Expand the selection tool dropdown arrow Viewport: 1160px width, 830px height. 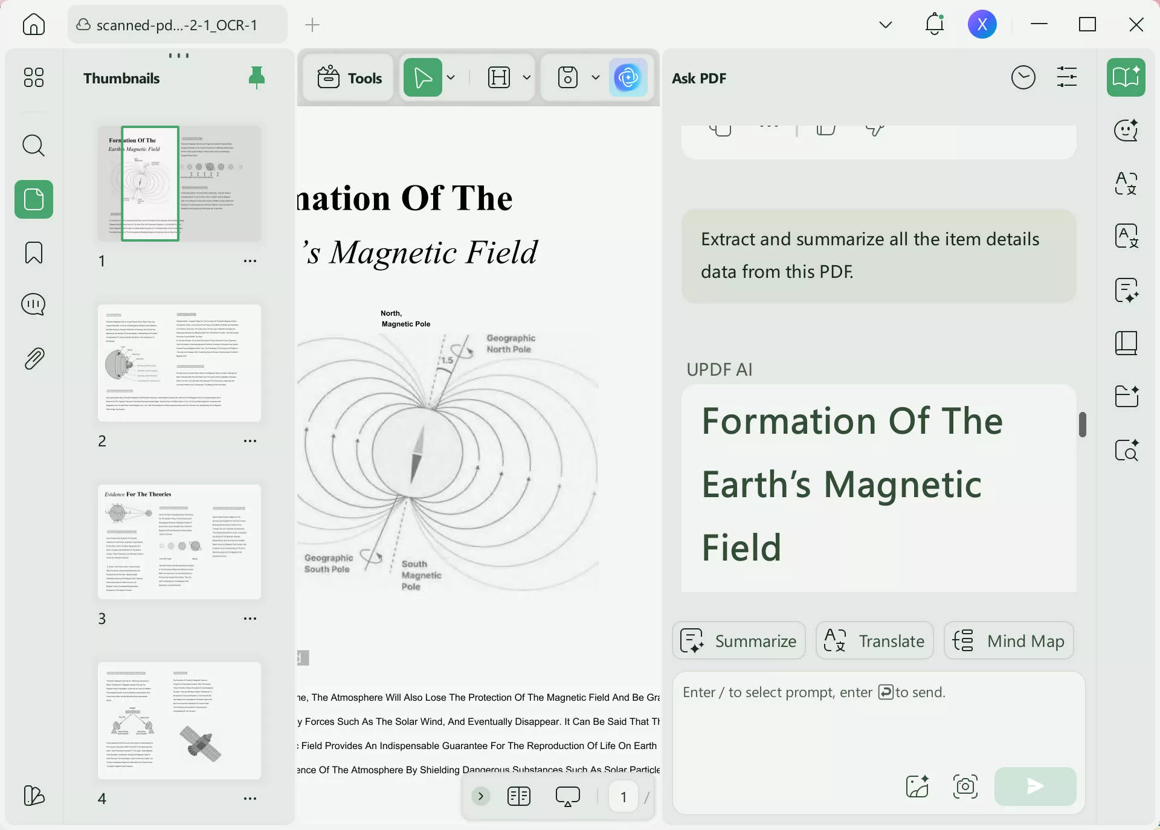451,77
